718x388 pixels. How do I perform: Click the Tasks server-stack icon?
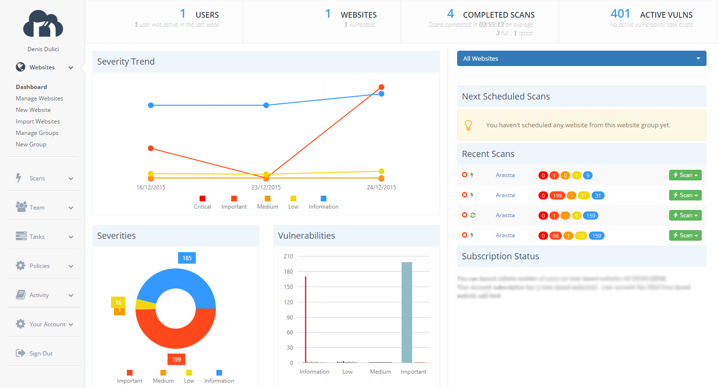(21, 236)
